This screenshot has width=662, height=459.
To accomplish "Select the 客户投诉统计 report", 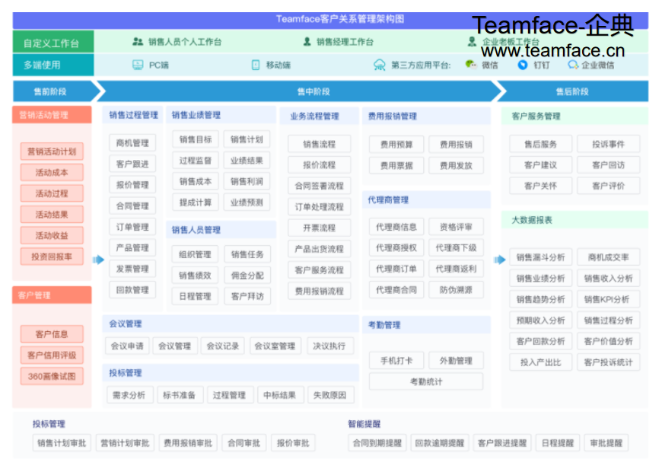I will [609, 362].
